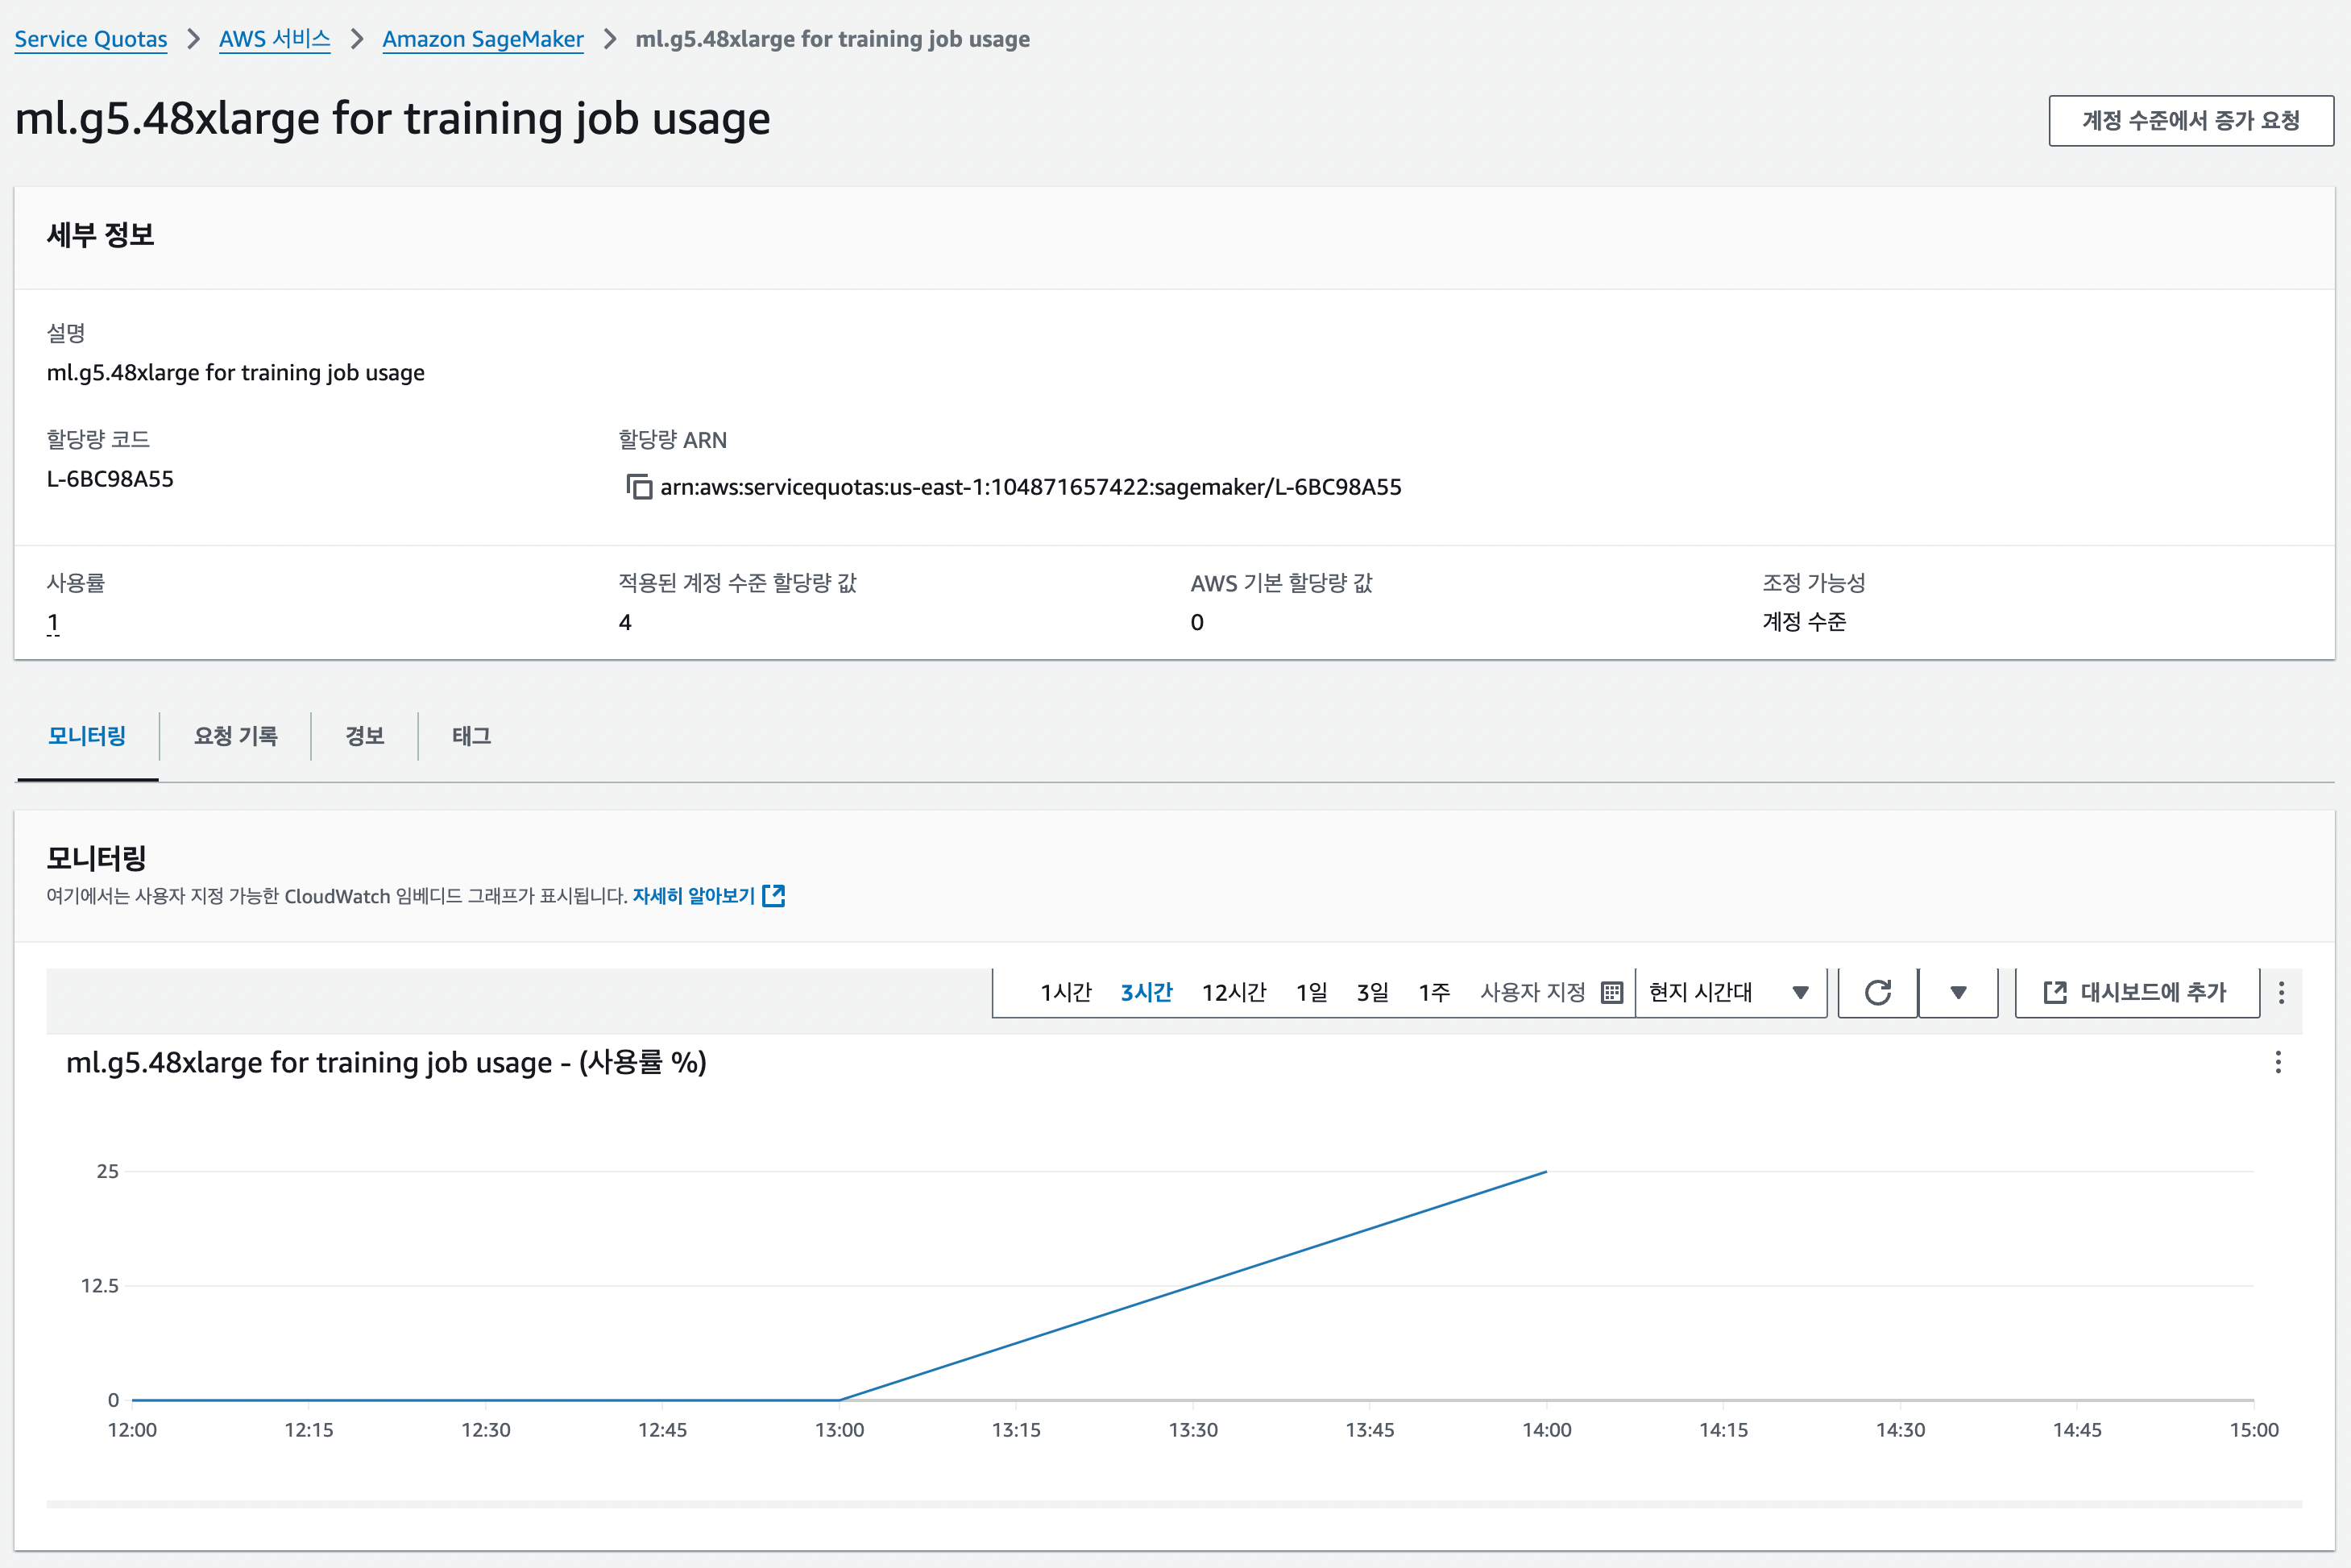
Task: Open Amazon SageMaker breadcrumb link
Action: point(482,39)
